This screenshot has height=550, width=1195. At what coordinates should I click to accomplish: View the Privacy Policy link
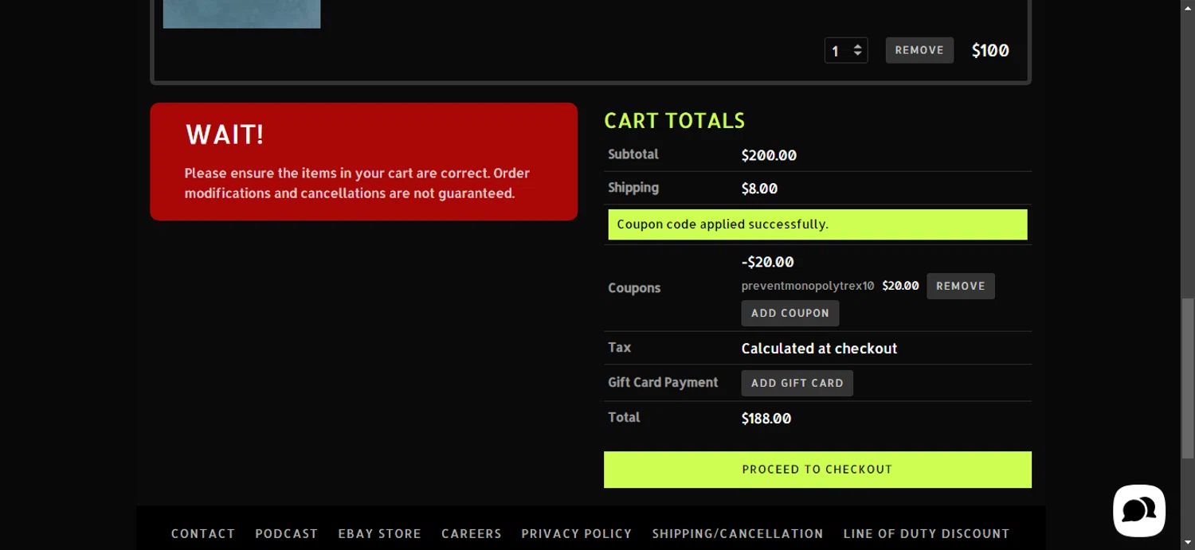pos(577,533)
